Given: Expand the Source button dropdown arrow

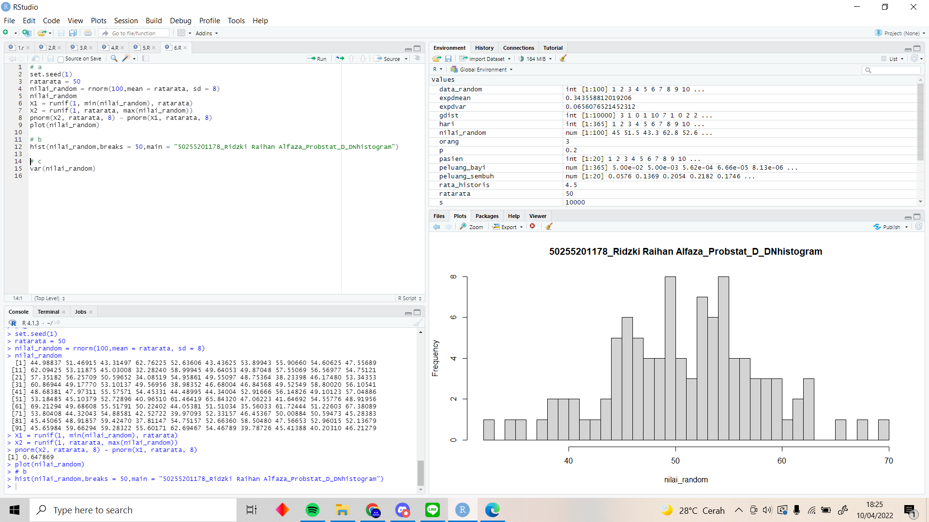Looking at the screenshot, I should coord(406,59).
